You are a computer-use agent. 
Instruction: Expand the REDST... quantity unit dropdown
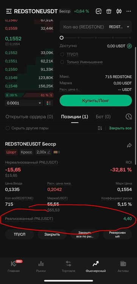click(x=119, y=27)
